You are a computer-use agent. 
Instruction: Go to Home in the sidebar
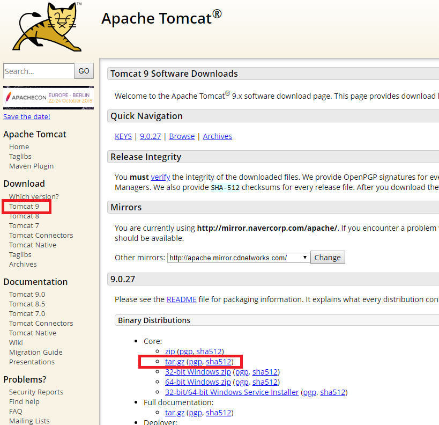19,146
